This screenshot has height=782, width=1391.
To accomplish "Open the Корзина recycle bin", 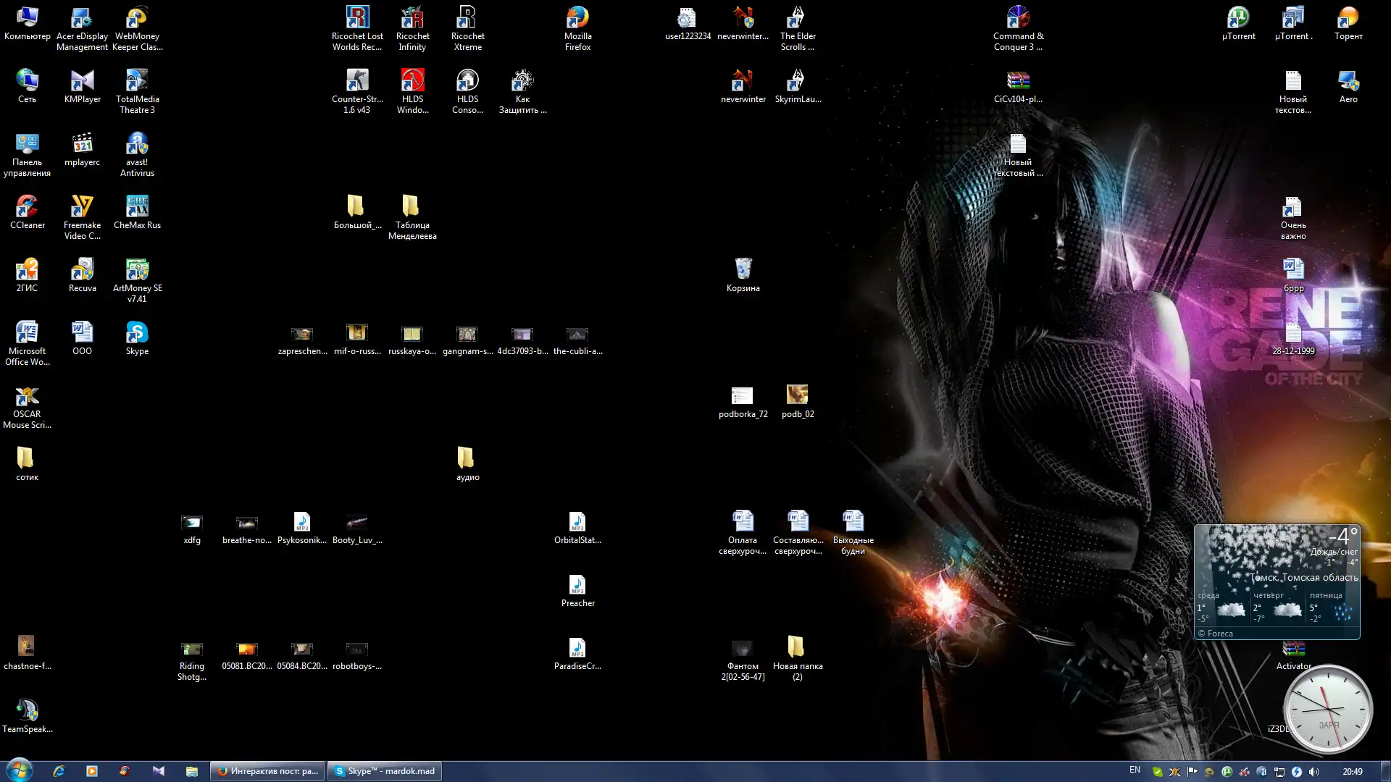I will [743, 269].
